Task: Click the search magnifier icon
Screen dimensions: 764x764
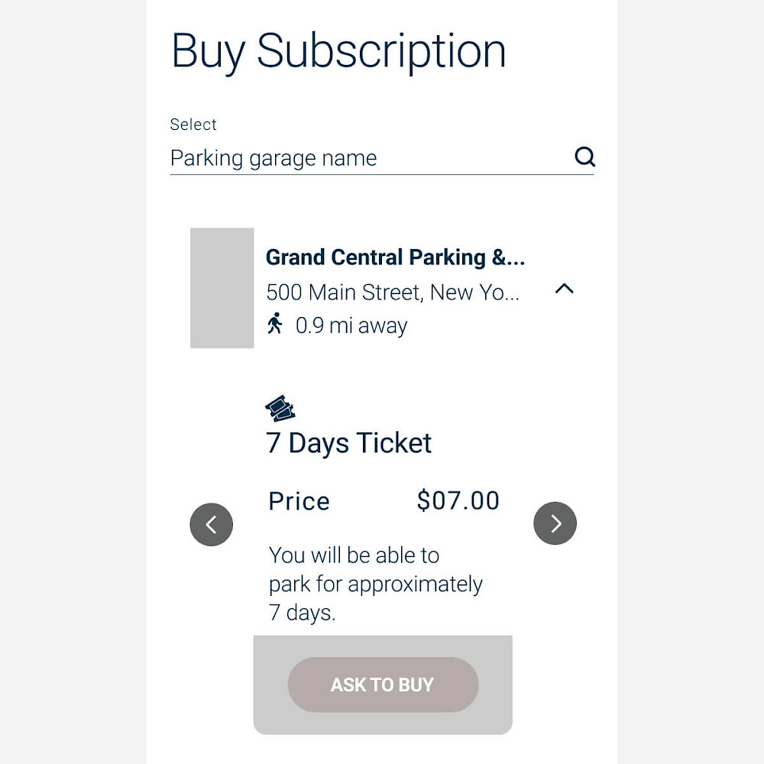Action: point(584,157)
